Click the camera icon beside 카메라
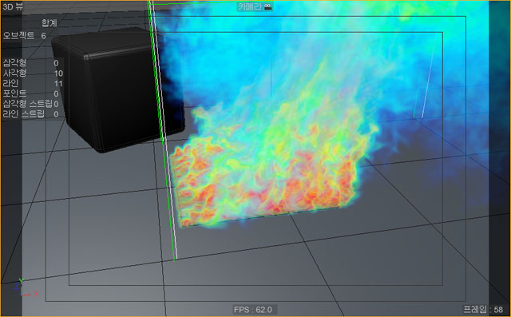Image resolution: width=511 pixels, height=317 pixels. click(268, 6)
